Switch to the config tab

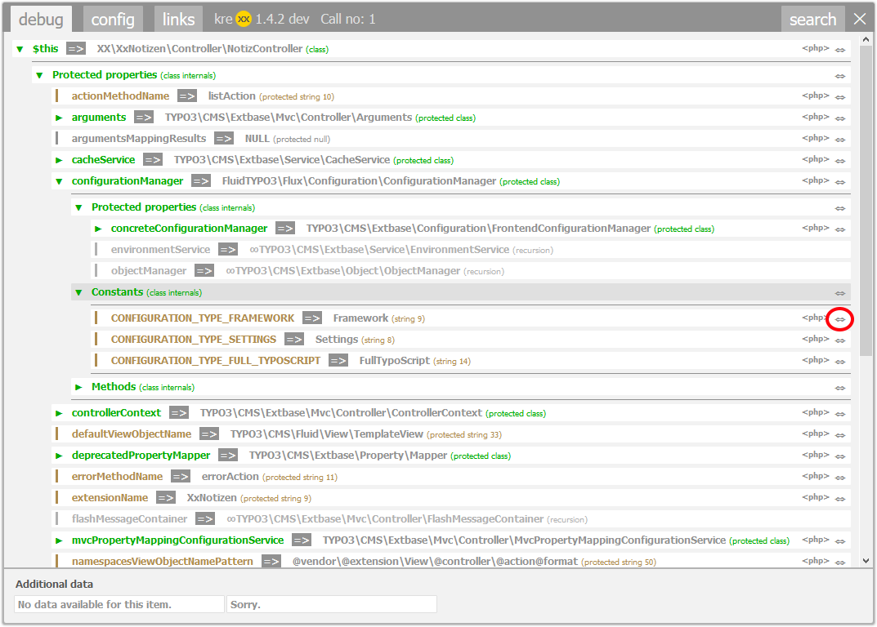point(113,20)
